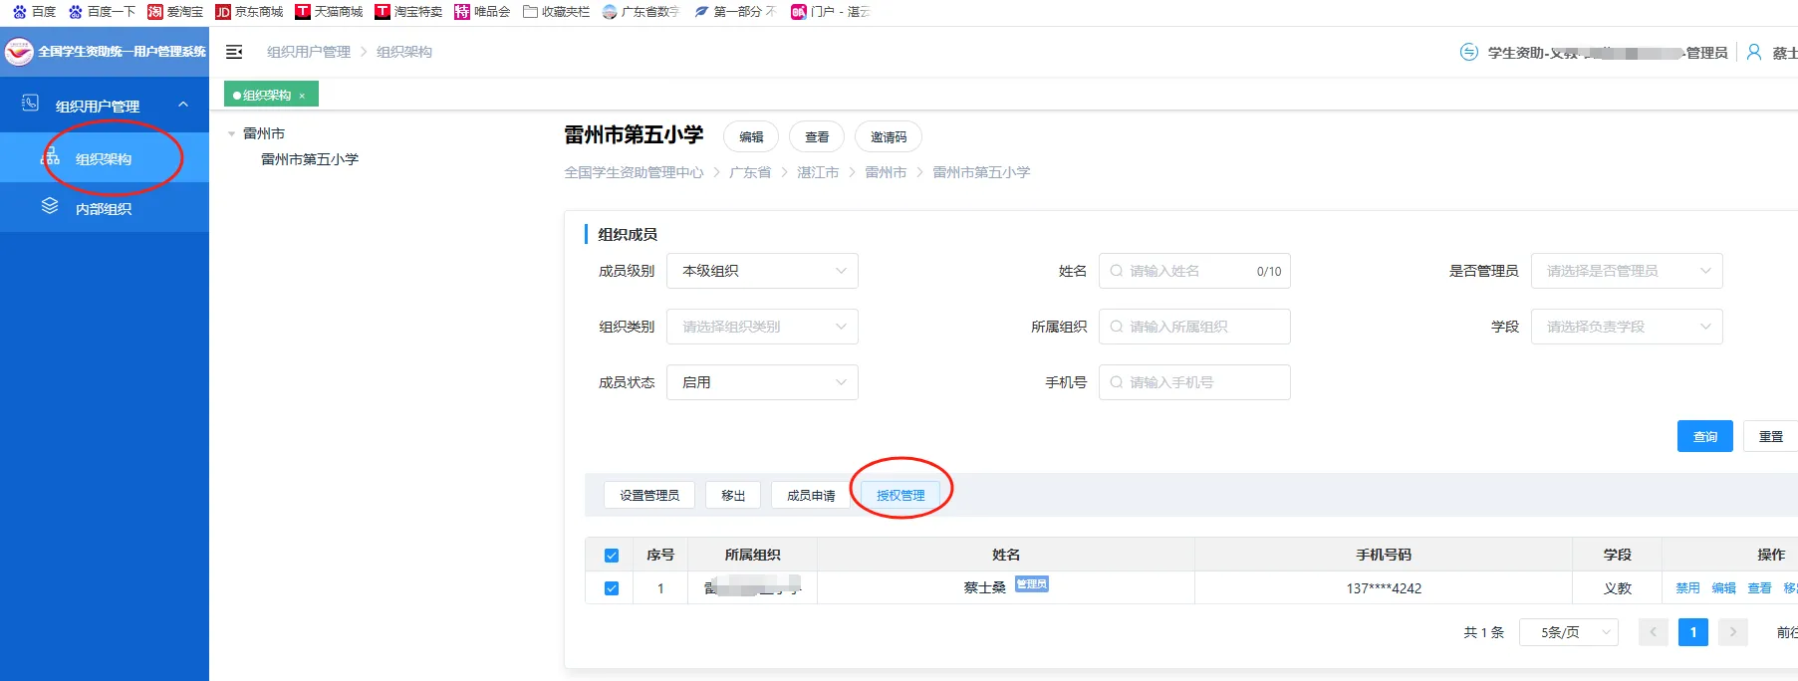This screenshot has width=1798, height=681.
Task: Open the 百度 bookmark in bookmarks bar
Action: click(34, 12)
